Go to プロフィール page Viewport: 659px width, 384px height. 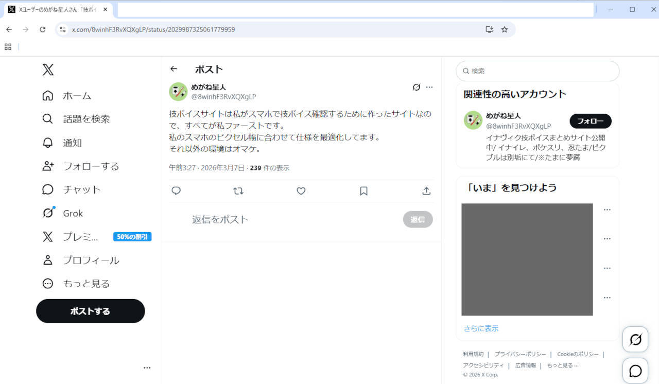[x=81, y=260]
